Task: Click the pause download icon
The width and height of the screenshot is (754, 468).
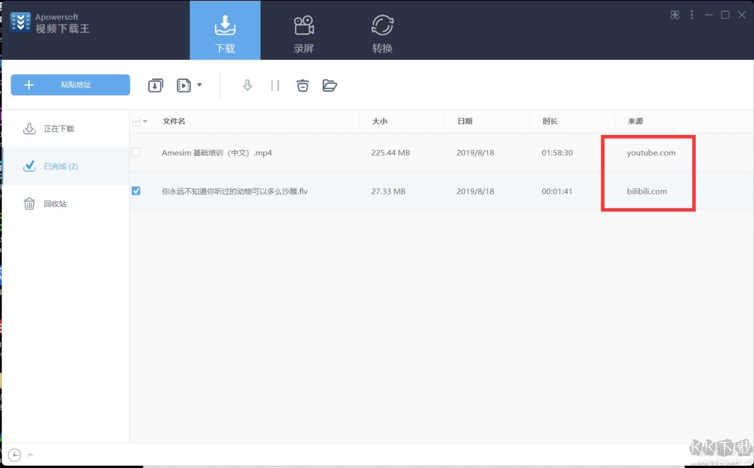Action: [275, 85]
